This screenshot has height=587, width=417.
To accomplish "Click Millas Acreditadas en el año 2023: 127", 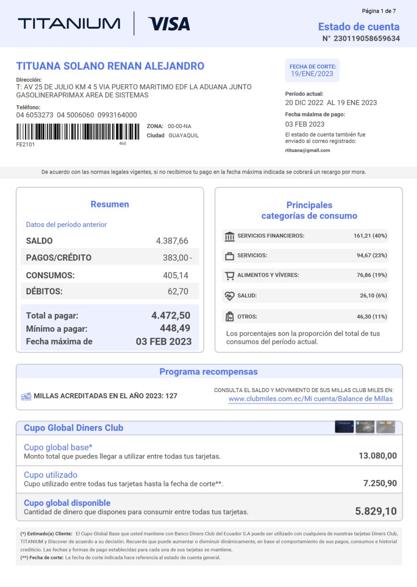I will pos(105,396).
